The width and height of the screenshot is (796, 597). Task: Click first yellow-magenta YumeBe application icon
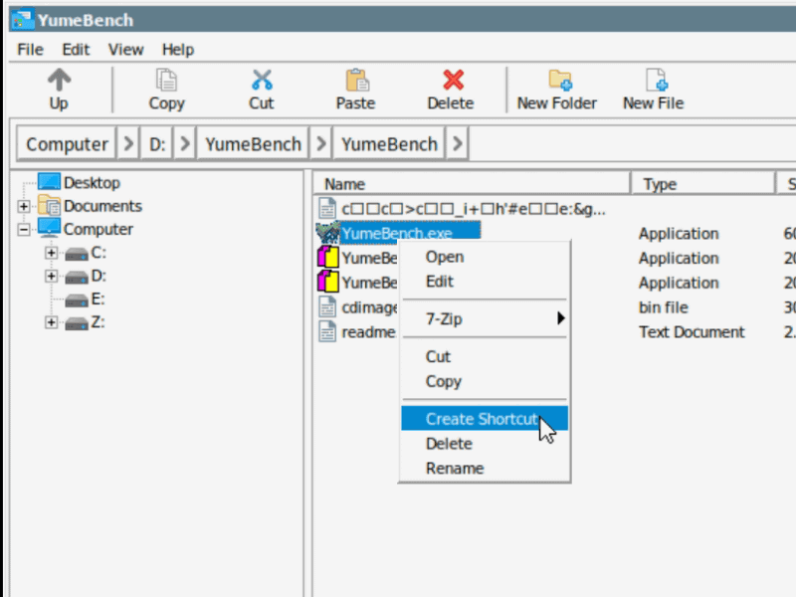tap(328, 257)
